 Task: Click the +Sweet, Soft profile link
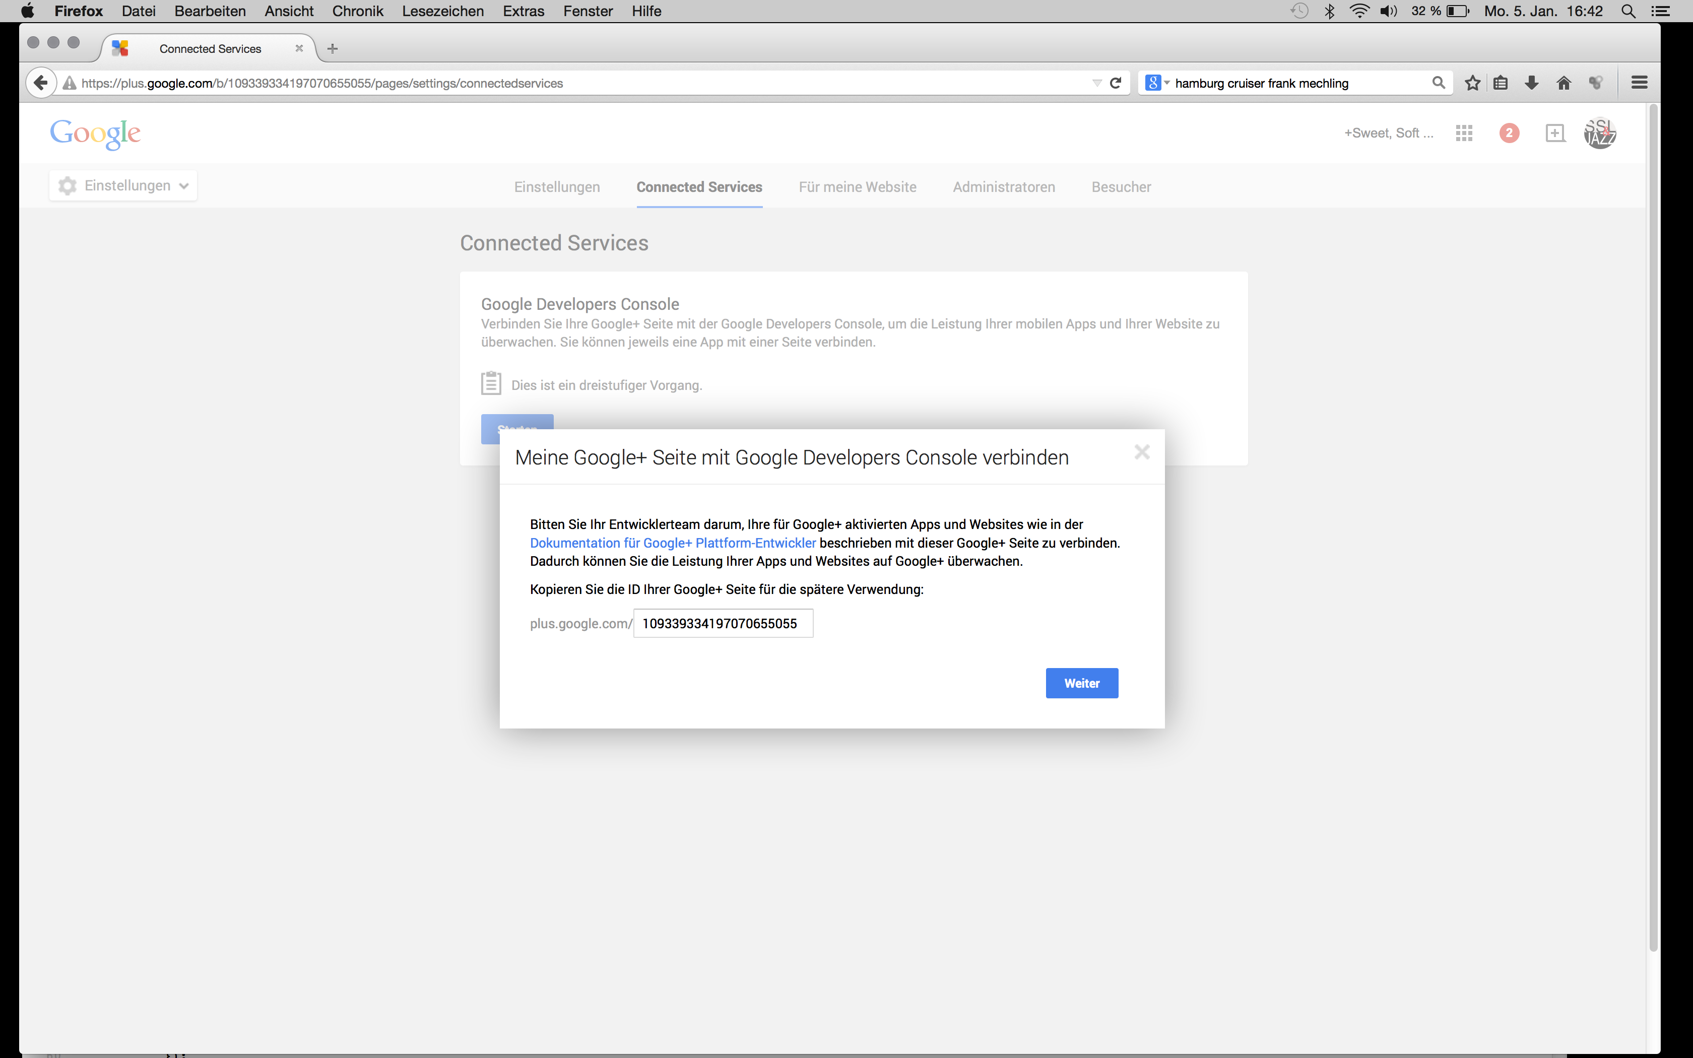pos(1389,133)
